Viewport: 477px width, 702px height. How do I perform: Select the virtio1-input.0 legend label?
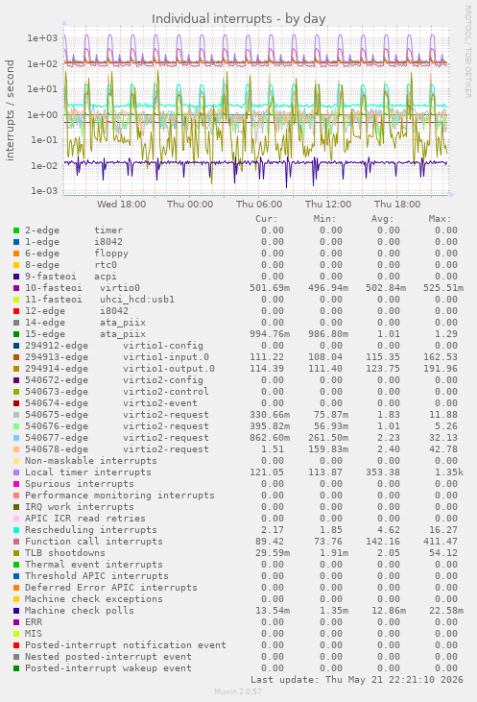pyautogui.click(x=166, y=357)
